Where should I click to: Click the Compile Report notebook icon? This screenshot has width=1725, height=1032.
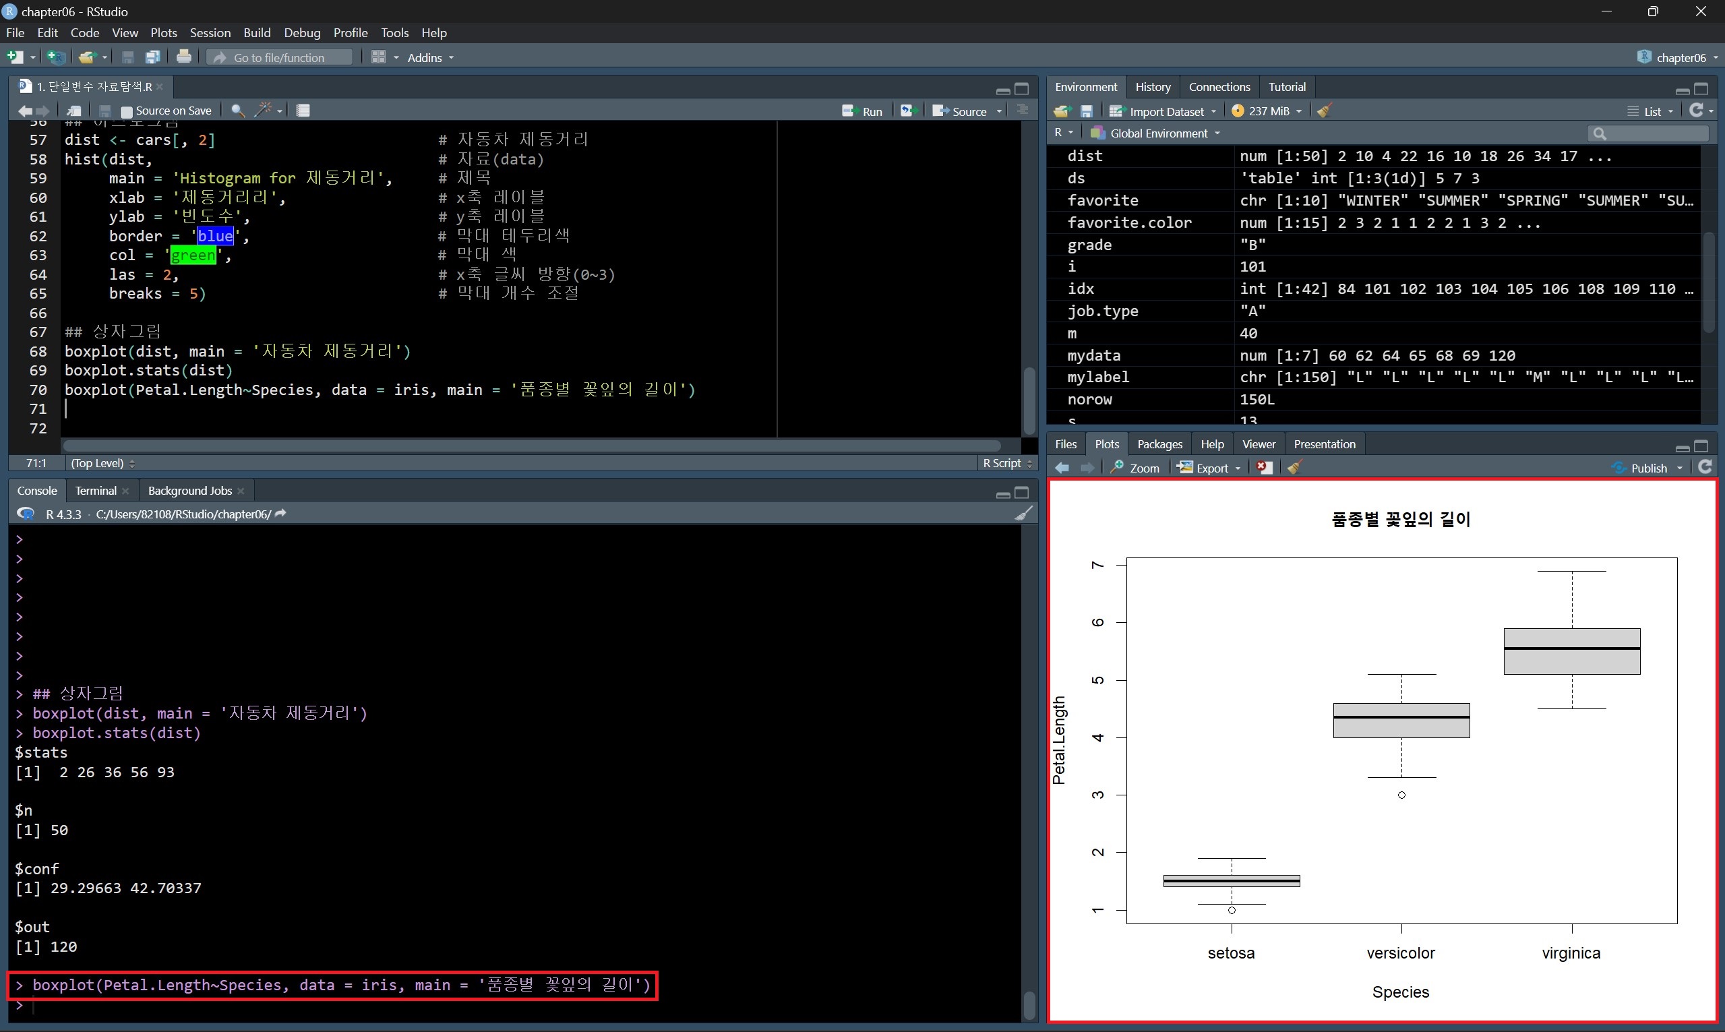[x=303, y=111]
